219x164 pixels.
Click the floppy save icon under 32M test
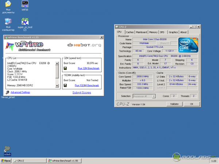coord(65,68)
